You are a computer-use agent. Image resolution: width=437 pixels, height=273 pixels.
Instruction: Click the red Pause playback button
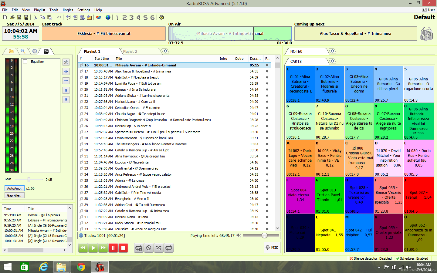coord(113,248)
